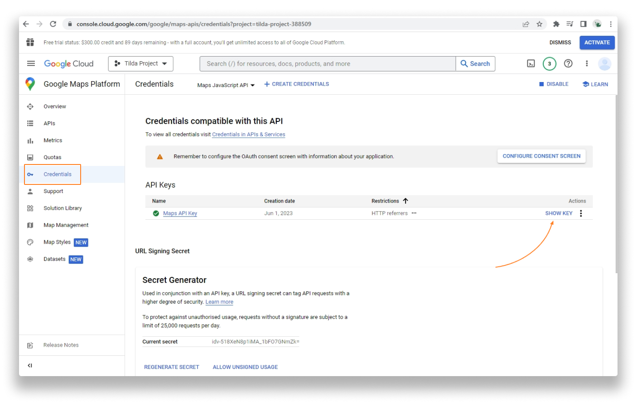Go back using browser back arrow
637x411 pixels.
26,24
